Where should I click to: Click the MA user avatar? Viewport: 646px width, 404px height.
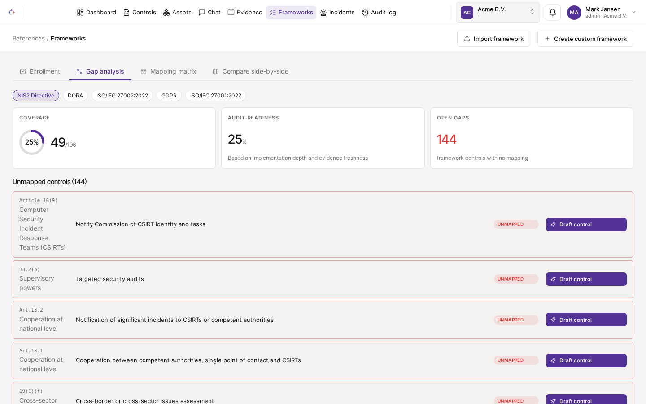click(574, 13)
